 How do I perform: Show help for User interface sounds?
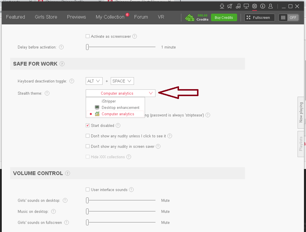pos(131,190)
